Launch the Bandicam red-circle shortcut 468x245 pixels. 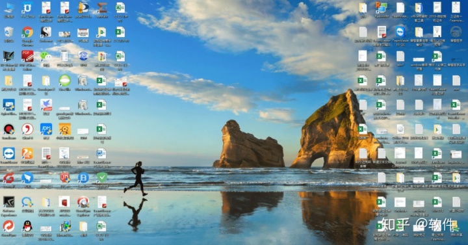[x=8, y=129]
